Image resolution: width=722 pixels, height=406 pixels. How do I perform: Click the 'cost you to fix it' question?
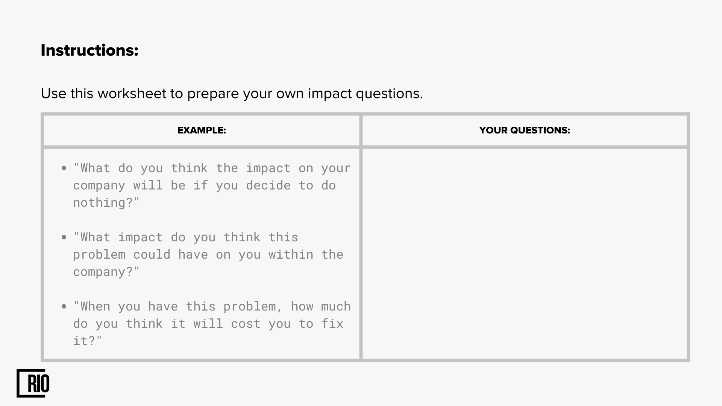(x=212, y=324)
